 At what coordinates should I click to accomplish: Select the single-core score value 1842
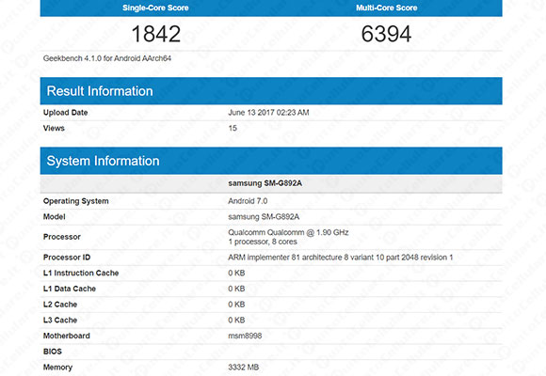(156, 34)
